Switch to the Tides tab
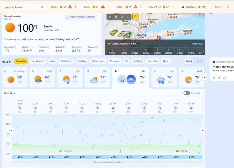Viewport: 234px width, 168px height. click(x=166, y=61)
